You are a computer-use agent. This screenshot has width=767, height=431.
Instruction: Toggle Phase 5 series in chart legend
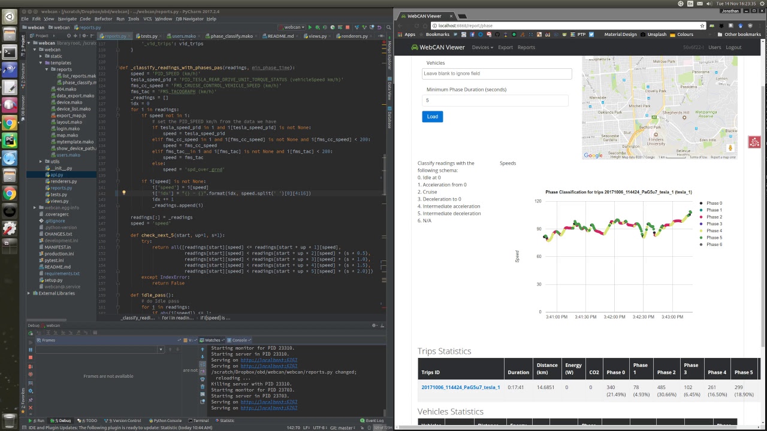[711, 238]
